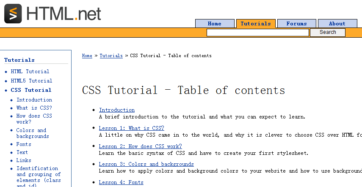Open HTML5 Tutorial in sidebar
The image size is (362, 187).
click(31, 81)
